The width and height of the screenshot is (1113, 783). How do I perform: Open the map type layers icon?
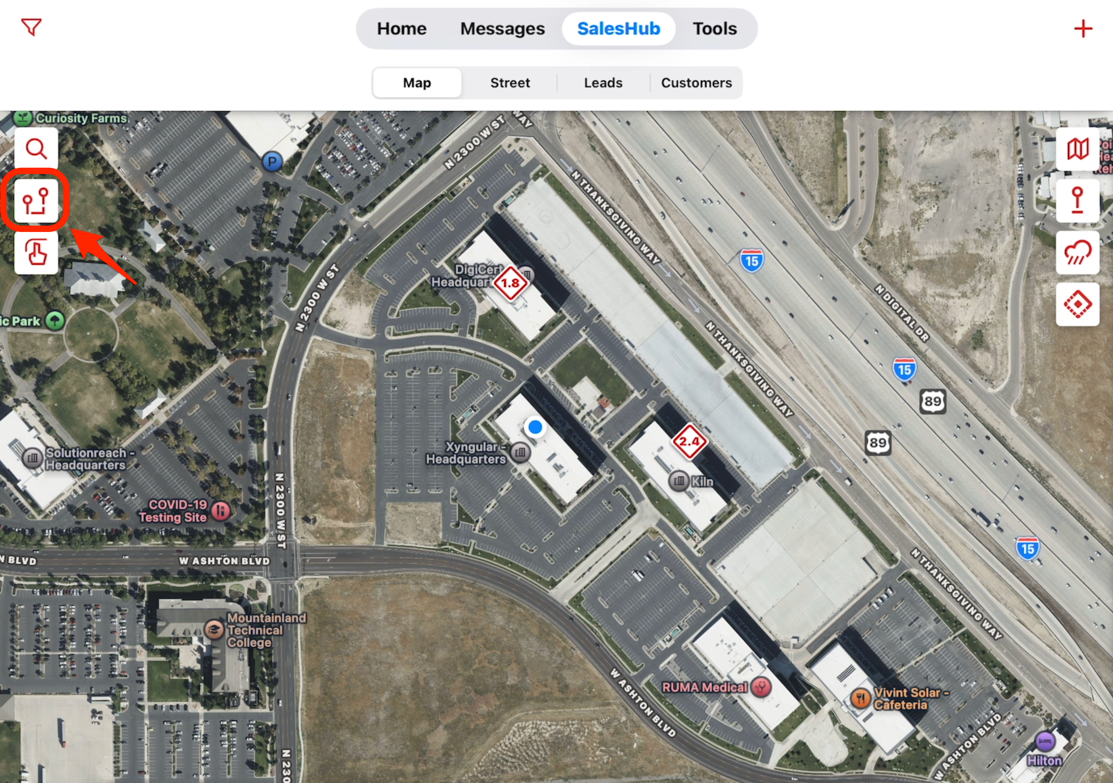pyautogui.click(x=1077, y=149)
